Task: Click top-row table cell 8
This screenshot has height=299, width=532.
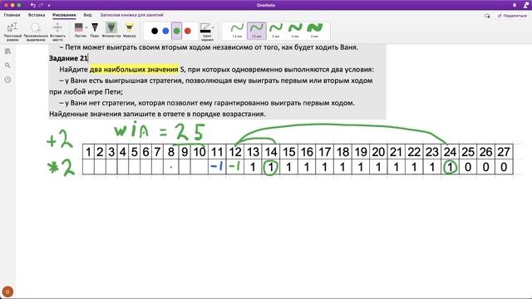Action: [x=171, y=152]
